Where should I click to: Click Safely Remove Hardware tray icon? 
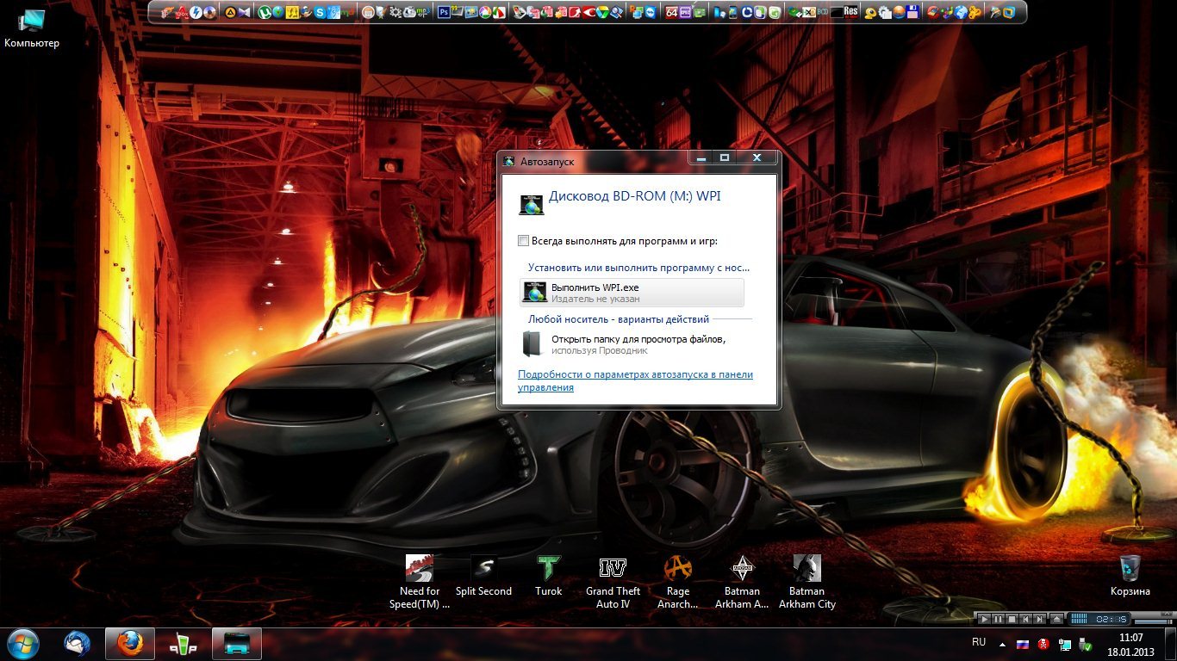tap(1086, 644)
